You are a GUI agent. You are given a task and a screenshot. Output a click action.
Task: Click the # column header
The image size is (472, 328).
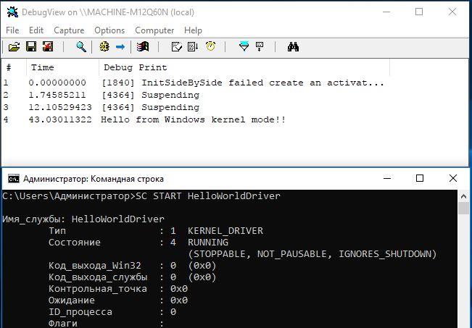pos(15,67)
